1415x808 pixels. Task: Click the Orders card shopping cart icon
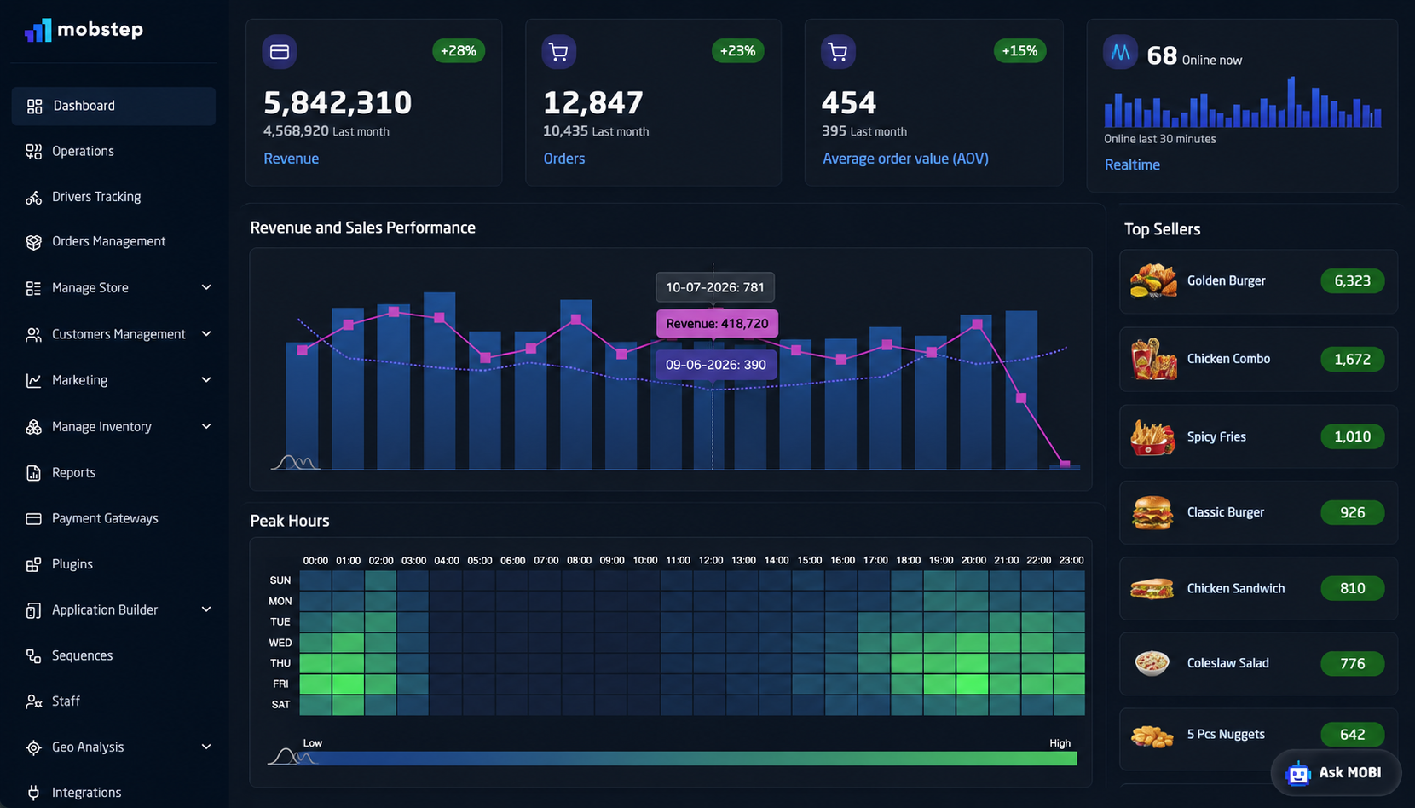coord(559,52)
